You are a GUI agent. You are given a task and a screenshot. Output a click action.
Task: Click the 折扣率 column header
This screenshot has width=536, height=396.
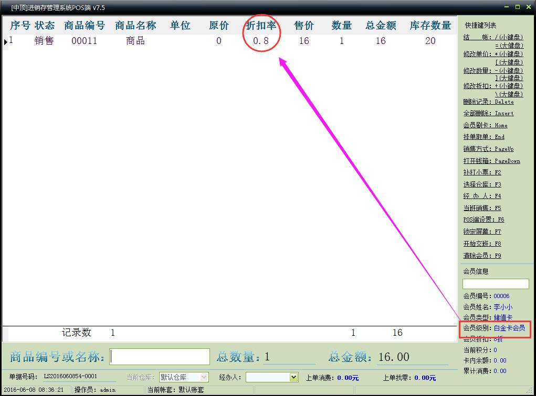click(x=261, y=25)
